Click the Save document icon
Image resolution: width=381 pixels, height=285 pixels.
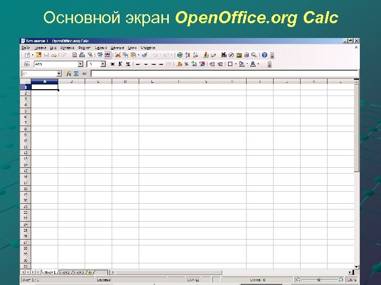coord(46,55)
